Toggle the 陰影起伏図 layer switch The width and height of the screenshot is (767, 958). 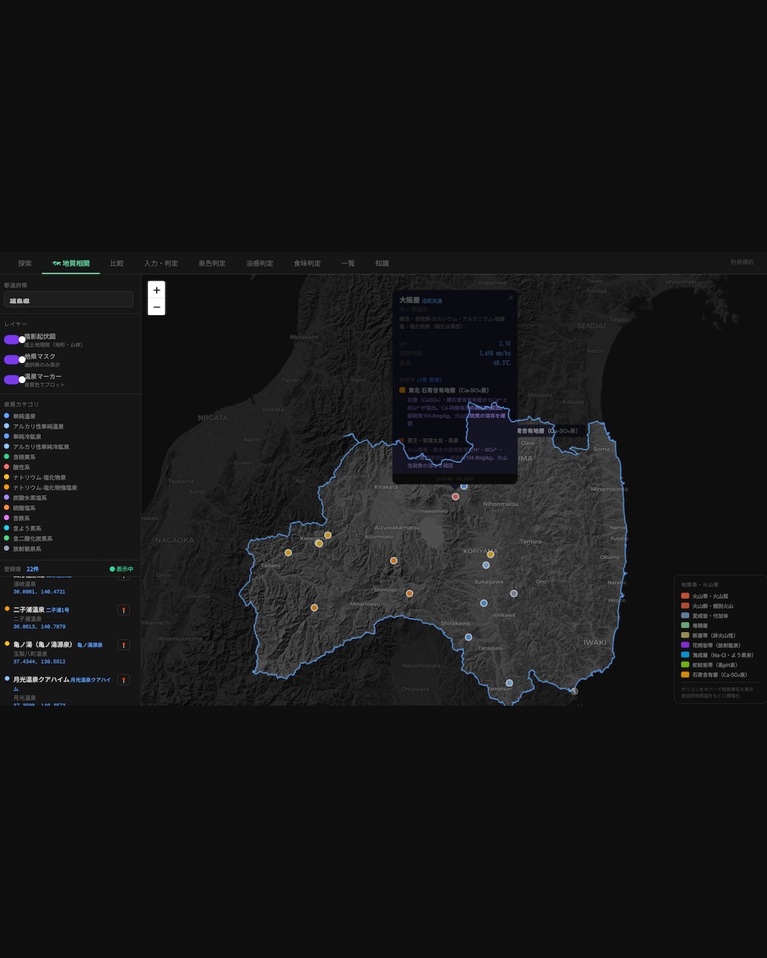[15, 340]
